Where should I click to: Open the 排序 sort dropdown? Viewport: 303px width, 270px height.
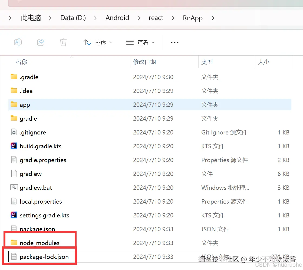98,42
